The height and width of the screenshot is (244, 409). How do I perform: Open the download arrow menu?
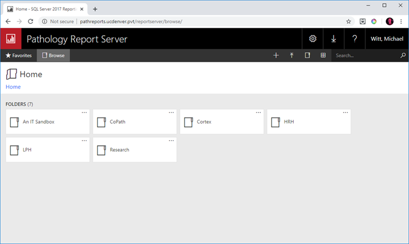(333, 39)
